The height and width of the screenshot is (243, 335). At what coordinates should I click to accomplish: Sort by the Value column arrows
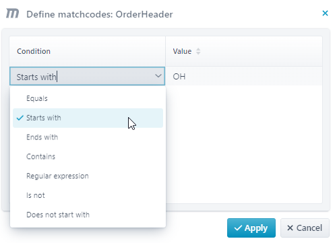coord(198,51)
